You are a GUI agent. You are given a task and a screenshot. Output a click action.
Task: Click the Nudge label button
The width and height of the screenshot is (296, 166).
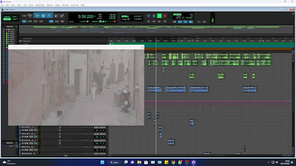tap(124, 19)
